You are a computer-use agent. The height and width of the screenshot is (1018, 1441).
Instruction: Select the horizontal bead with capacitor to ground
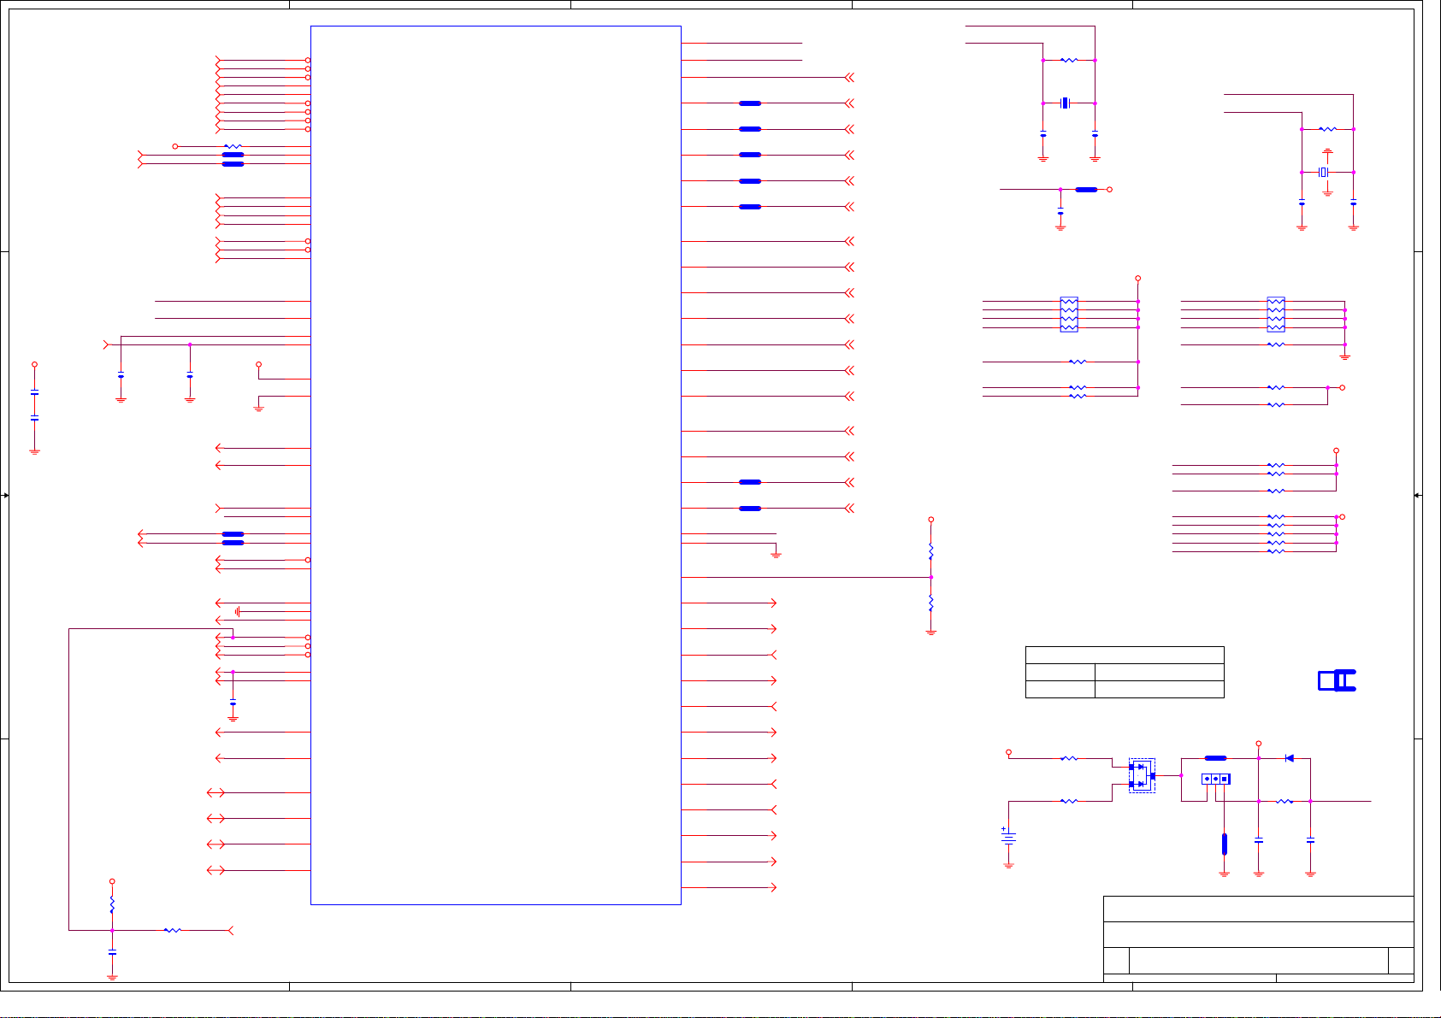click(x=1086, y=190)
